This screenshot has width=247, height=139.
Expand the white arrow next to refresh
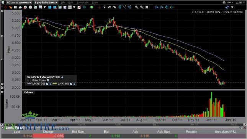pos(232,7)
